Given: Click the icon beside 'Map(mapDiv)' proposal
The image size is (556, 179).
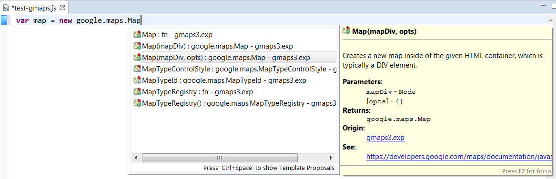Looking at the screenshot, I should (x=137, y=46).
